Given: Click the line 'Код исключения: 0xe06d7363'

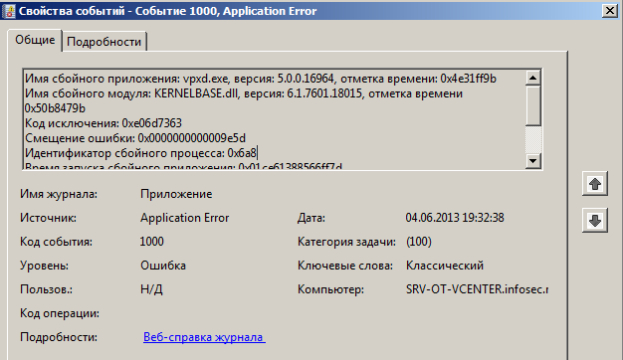Looking at the screenshot, I should (x=104, y=123).
